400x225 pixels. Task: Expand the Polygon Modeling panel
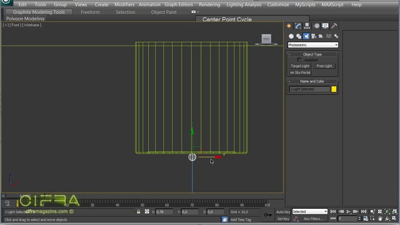click(x=25, y=19)
